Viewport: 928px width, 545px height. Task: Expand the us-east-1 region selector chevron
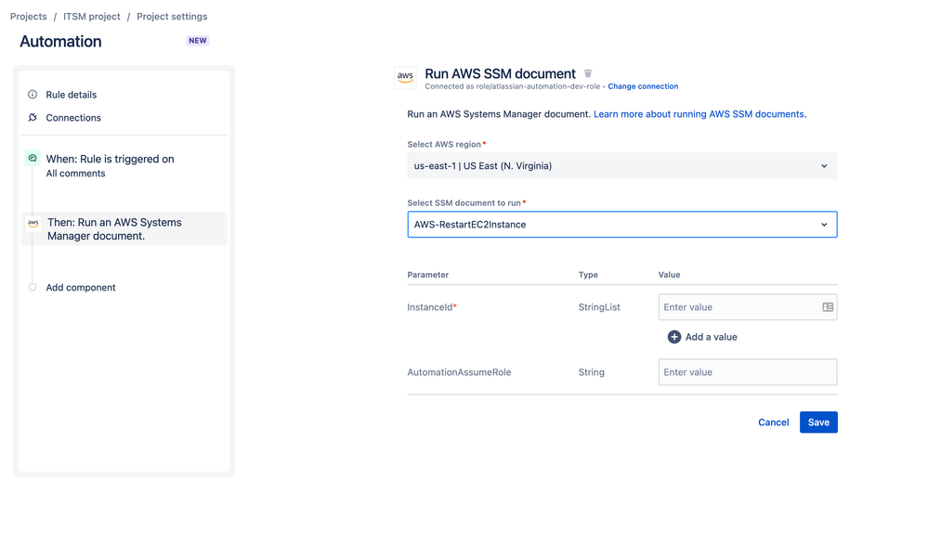(x=821, y=165)
